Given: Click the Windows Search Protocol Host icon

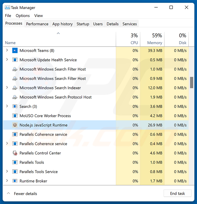Looking at the screenshot, I should click(15, 97).
